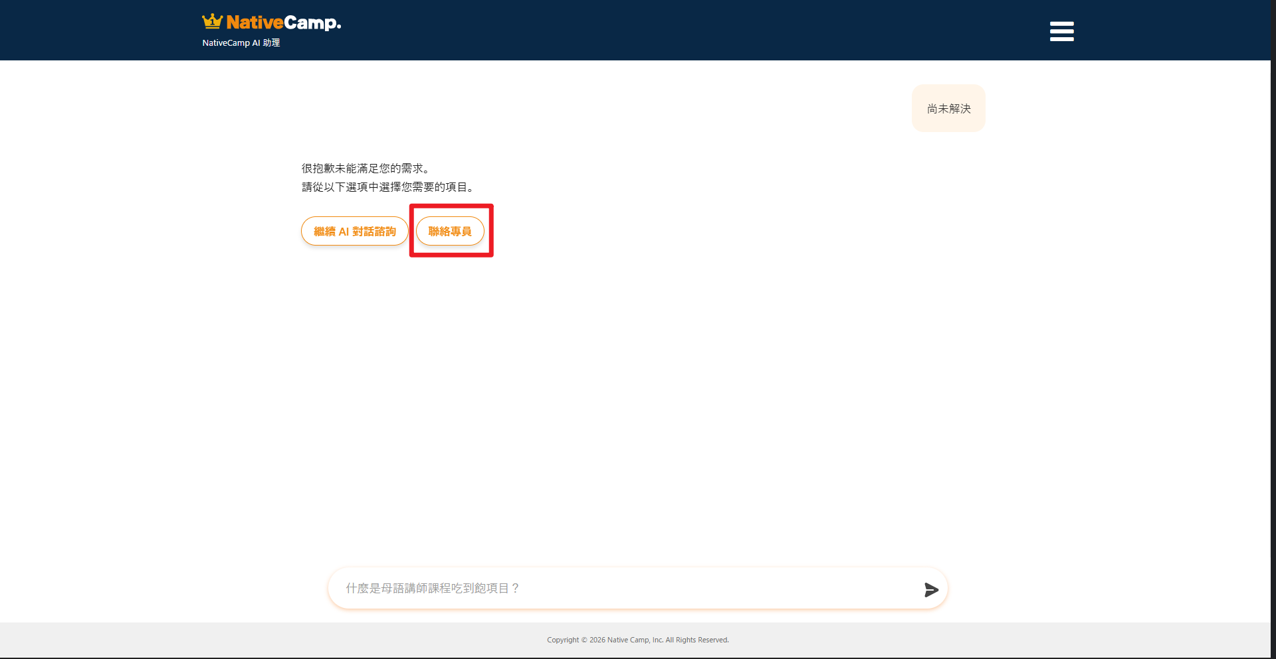Click the white "Camp." logo word
The image size is (1276, 659).
(x=312, y=23)
